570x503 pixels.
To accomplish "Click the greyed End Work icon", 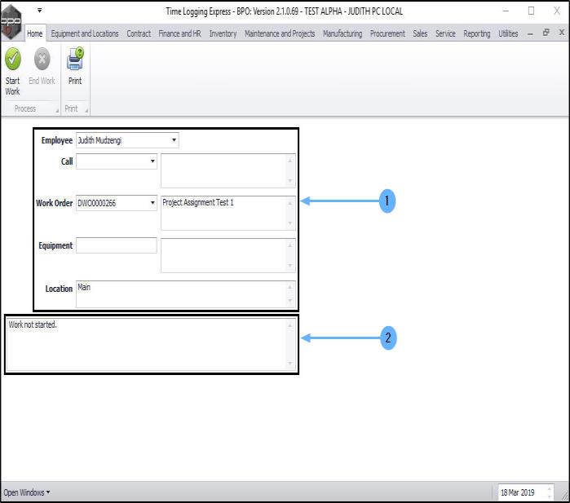I will [42, 59].
